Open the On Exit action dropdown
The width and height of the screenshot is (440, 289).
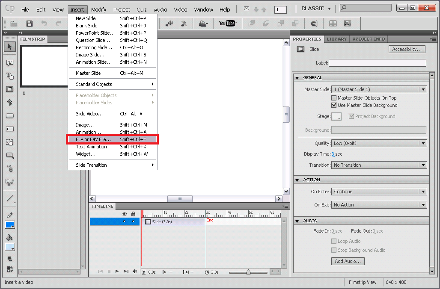click(379, 205)
